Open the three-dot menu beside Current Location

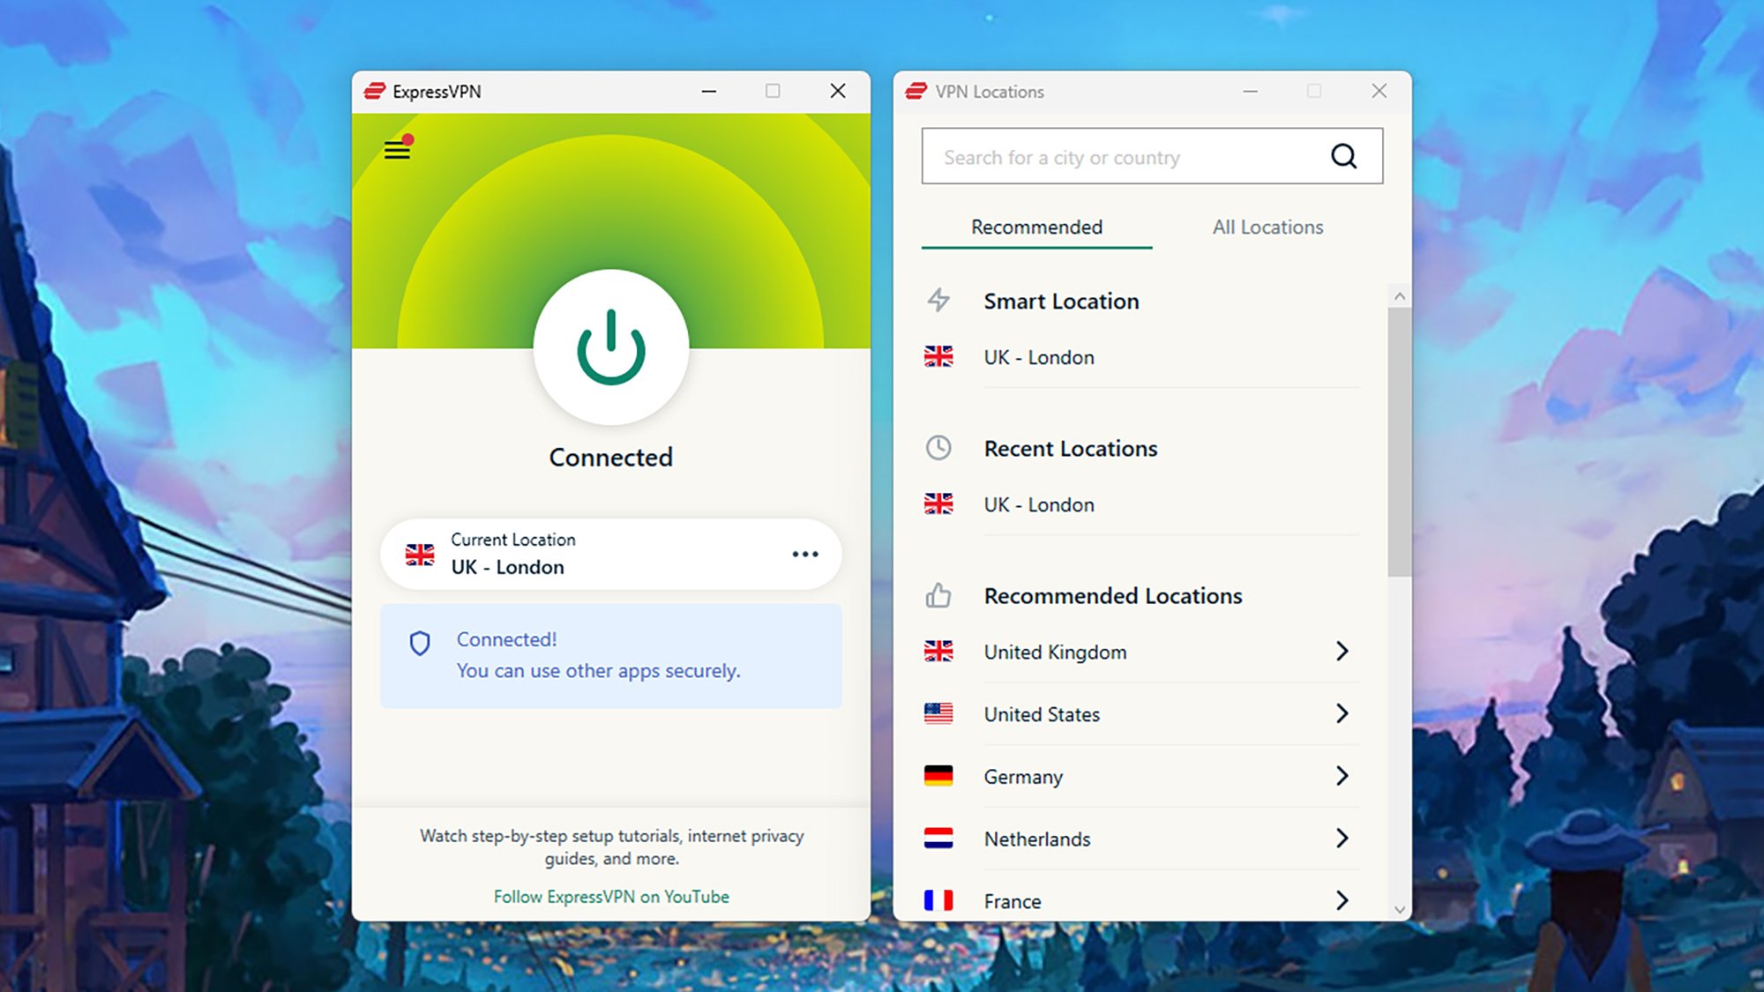point(805,554)
